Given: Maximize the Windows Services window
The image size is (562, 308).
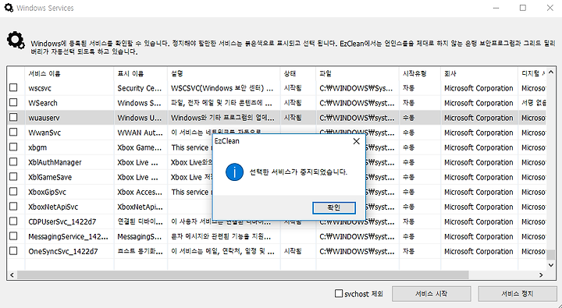Looking at the screenshot, I should point(523,8).
